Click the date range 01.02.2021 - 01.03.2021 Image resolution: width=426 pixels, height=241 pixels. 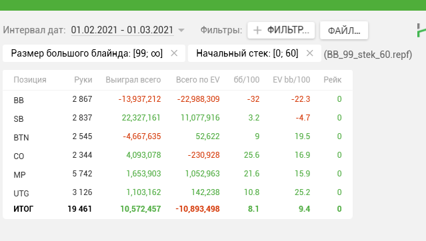[x=122, y=30]
